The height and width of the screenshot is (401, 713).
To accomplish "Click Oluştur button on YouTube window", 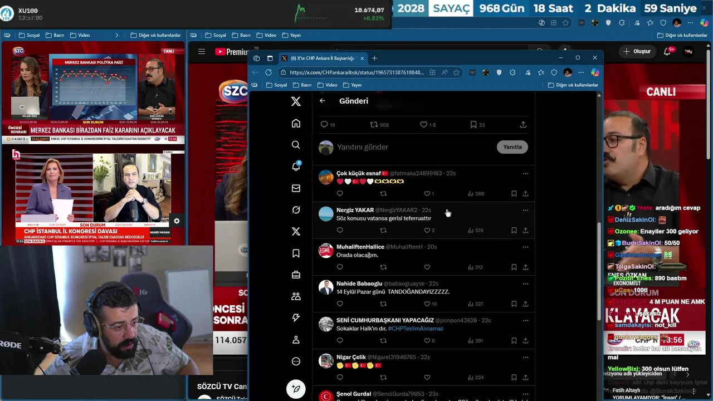I will (637, 51).
